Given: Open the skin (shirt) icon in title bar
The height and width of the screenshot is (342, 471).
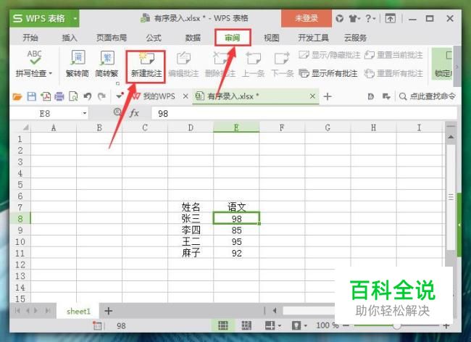Looking at the screenshot, I should [x=354, y=19].
